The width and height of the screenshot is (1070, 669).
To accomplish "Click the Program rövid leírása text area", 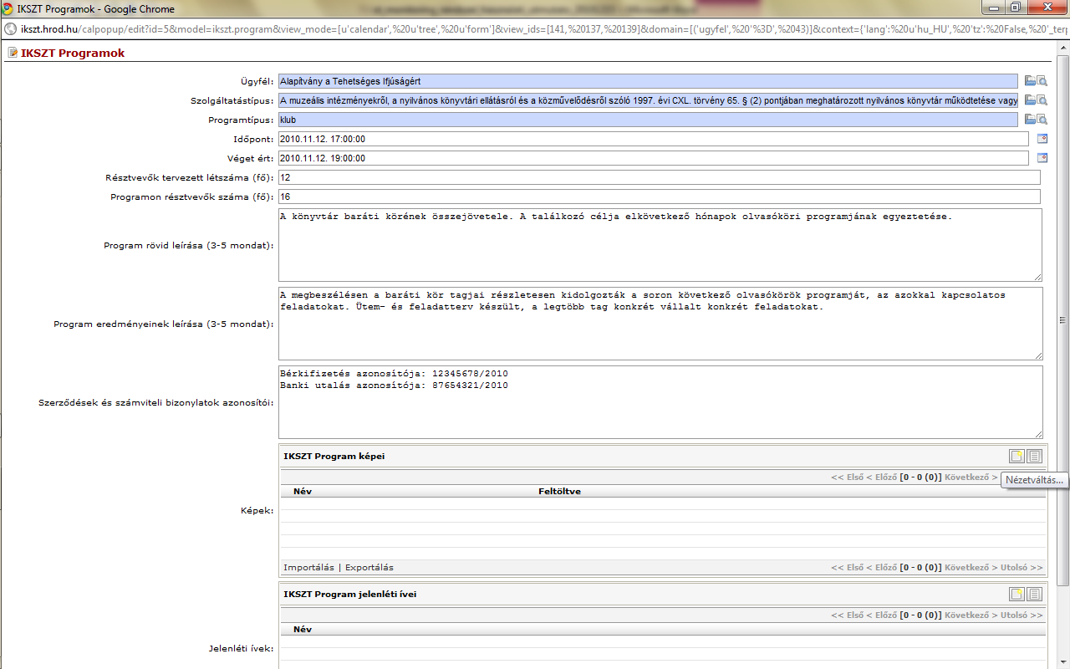I will pos(660,245).
